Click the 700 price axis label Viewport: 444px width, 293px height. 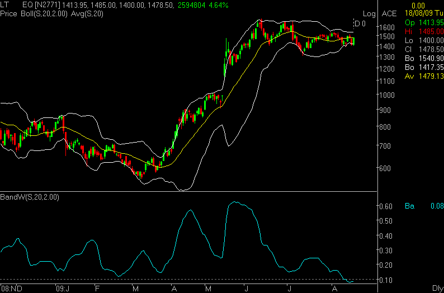[386, 146]
